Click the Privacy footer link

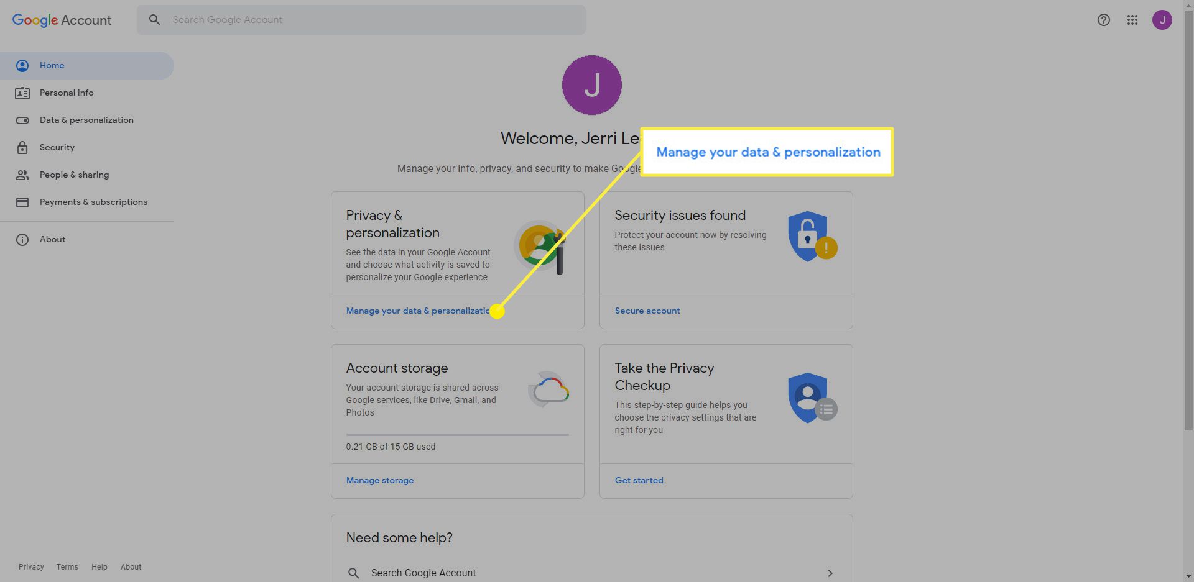point(31,567)
